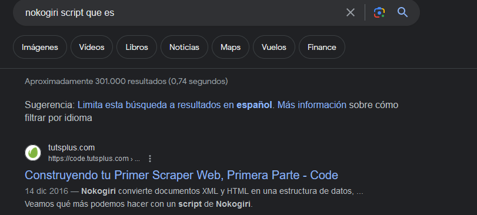Click the https://code.tutsplus.com URL

point(88,159)
